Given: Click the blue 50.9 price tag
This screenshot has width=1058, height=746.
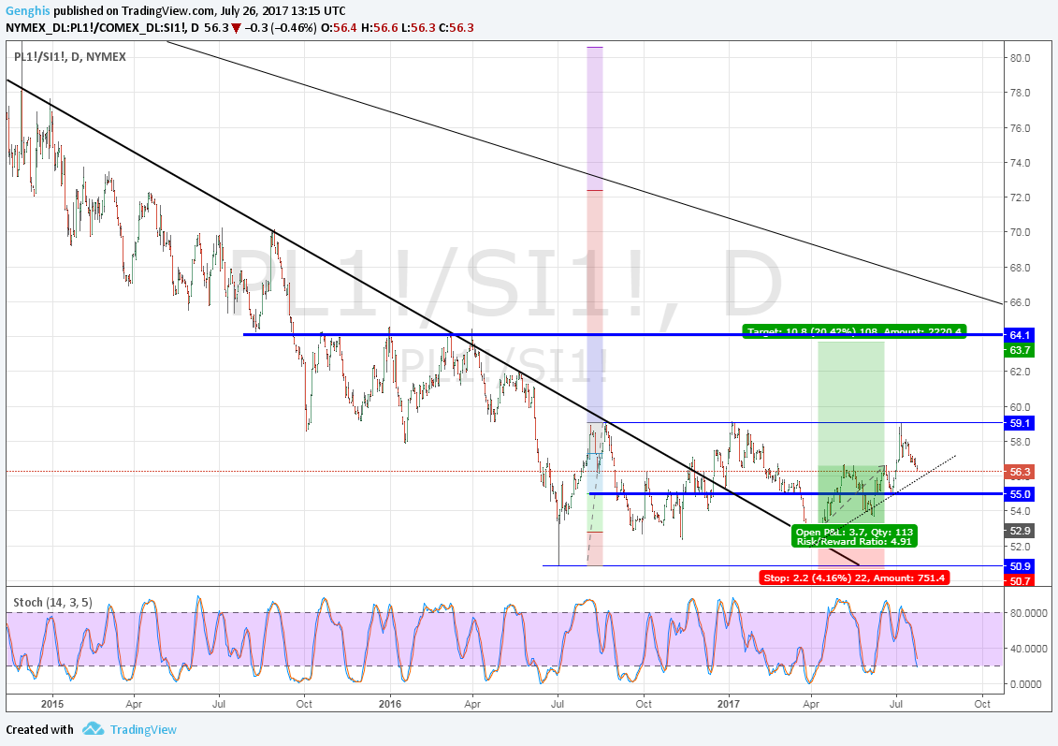Looking at the screenshot, I should 1020,566.
